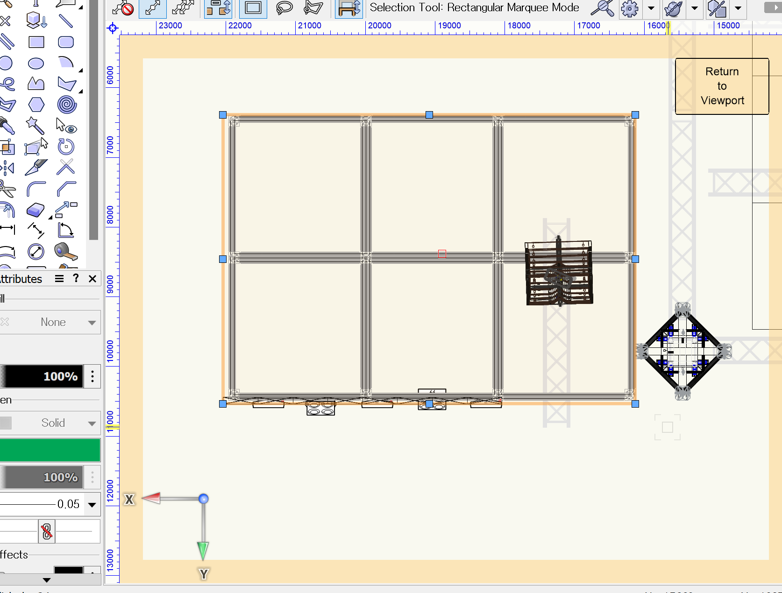
Task: Click the Return to Viewport button
Action: [721, 86]
